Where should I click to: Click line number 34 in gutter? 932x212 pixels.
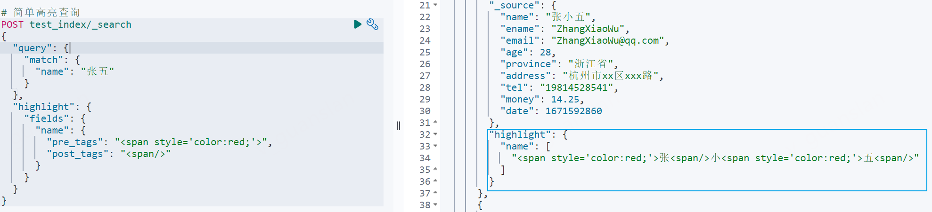click(425, 158)
